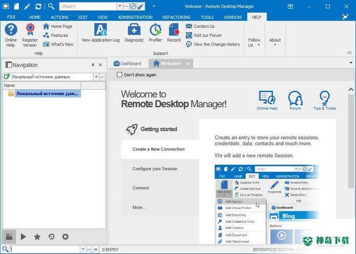The image size is (356, 254).
Task: Check the Don't show again box
Action: [119, 75]
